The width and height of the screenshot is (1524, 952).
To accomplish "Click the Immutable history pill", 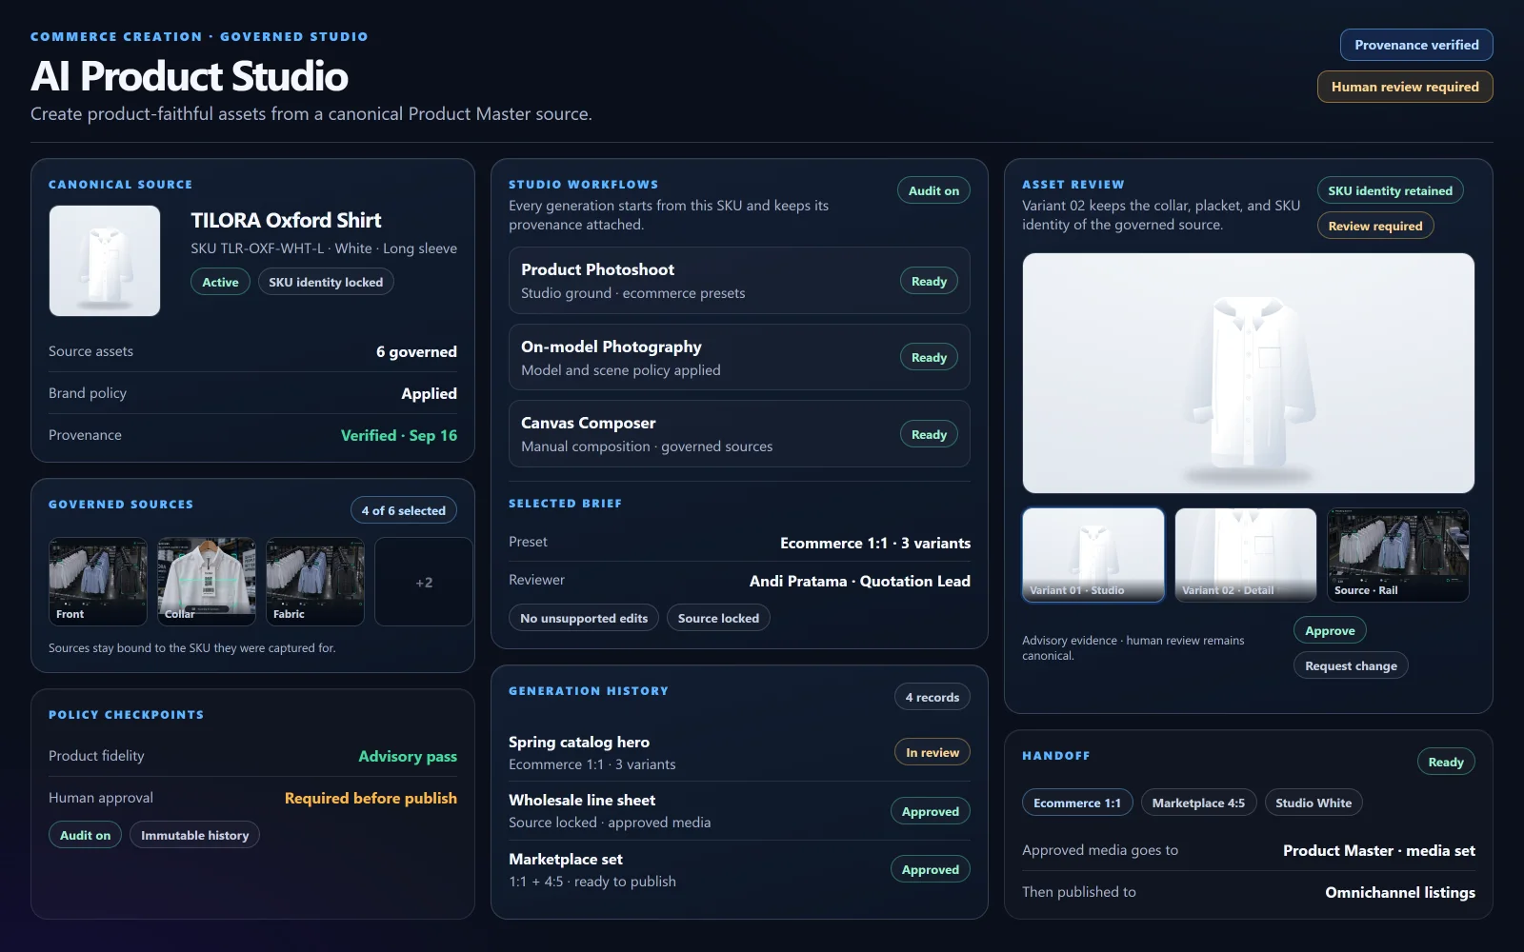I will 195,835.
